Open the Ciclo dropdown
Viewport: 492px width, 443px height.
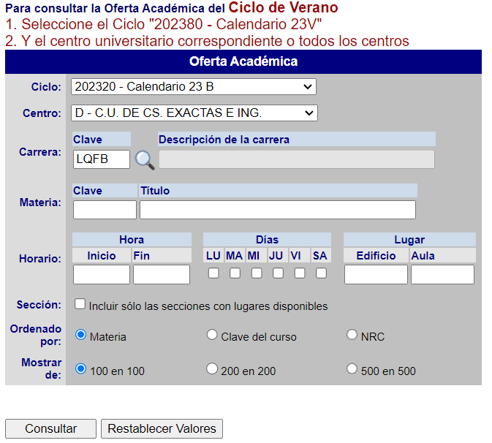tap(194, 87)
